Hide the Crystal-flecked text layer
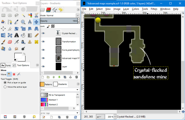Image resolution: width=185 pixels, height=120 pixels. point(43,33)
